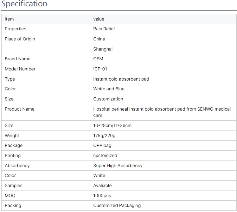Click 'Super High Absorbency' value
Viewport: 237px width, 212px height.
coord(118,166)
